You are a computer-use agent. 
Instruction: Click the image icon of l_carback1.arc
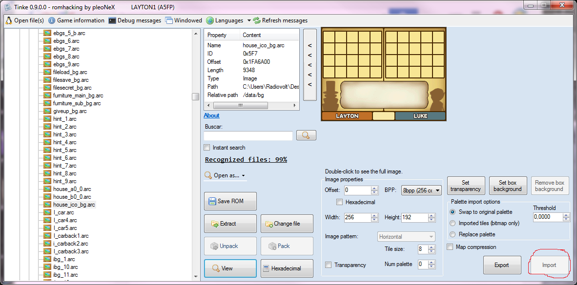click(x=47, y=236)
